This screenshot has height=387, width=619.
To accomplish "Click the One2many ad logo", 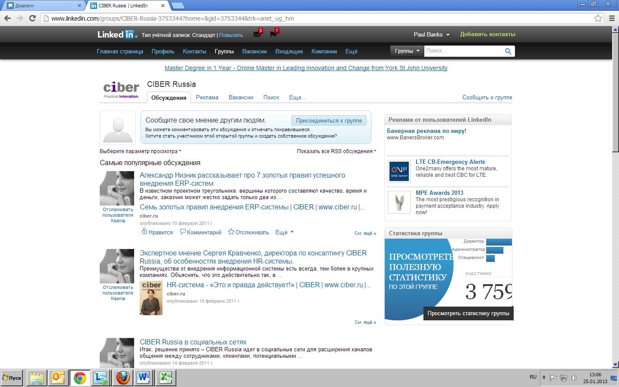I will pos(399,171).
